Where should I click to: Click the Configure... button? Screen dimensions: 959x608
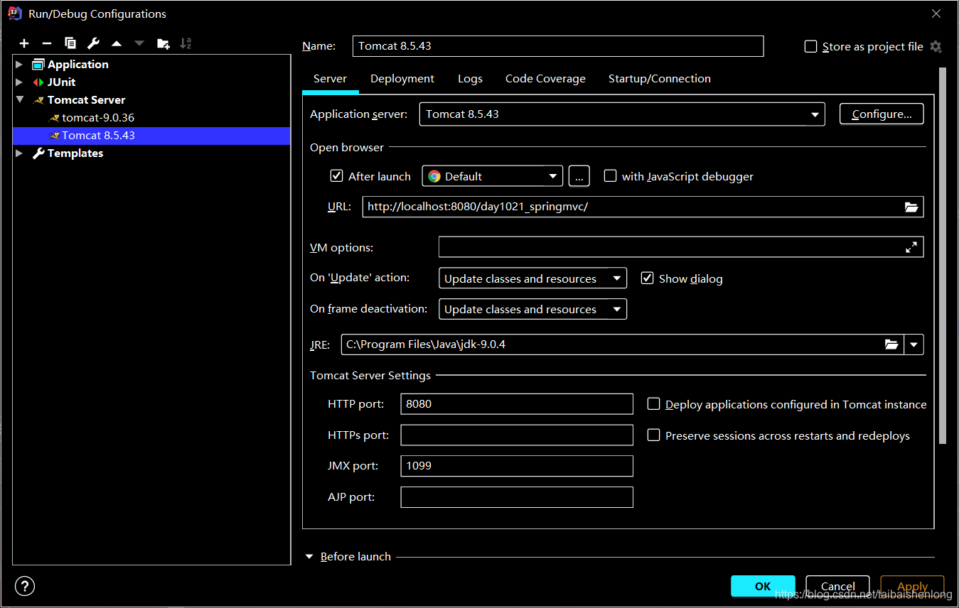tap(882, 114)
